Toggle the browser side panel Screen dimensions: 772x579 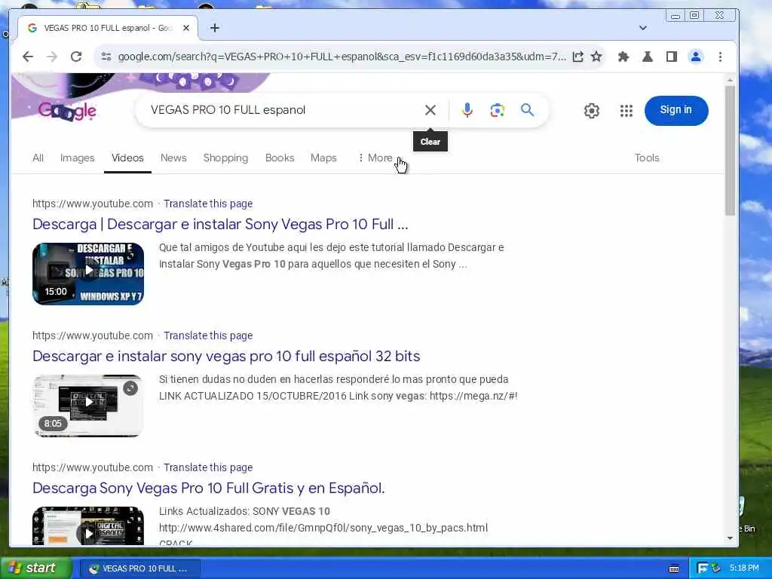coord(672,57)
